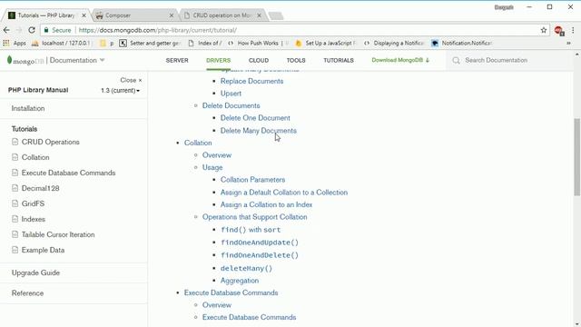Reload the page with the refresh icon
This screenshot has height=327, width=581.
[x=32, y=30]
